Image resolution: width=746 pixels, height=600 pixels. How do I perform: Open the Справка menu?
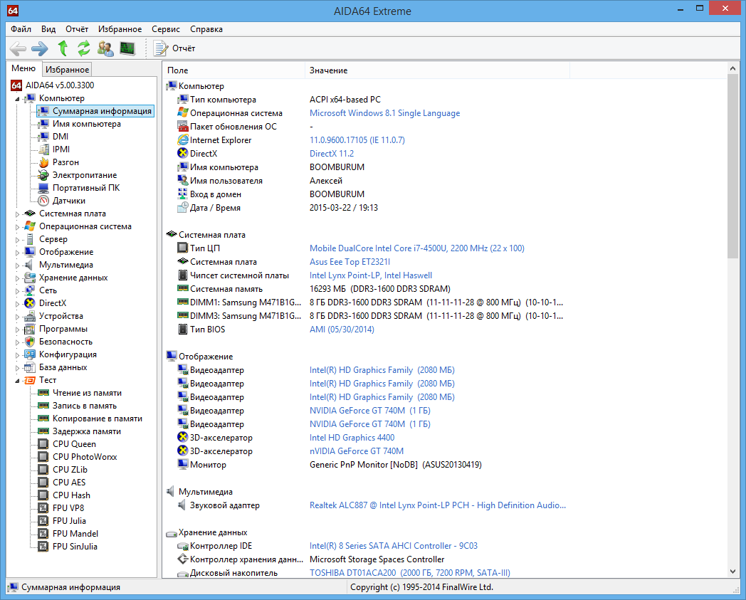206,29
